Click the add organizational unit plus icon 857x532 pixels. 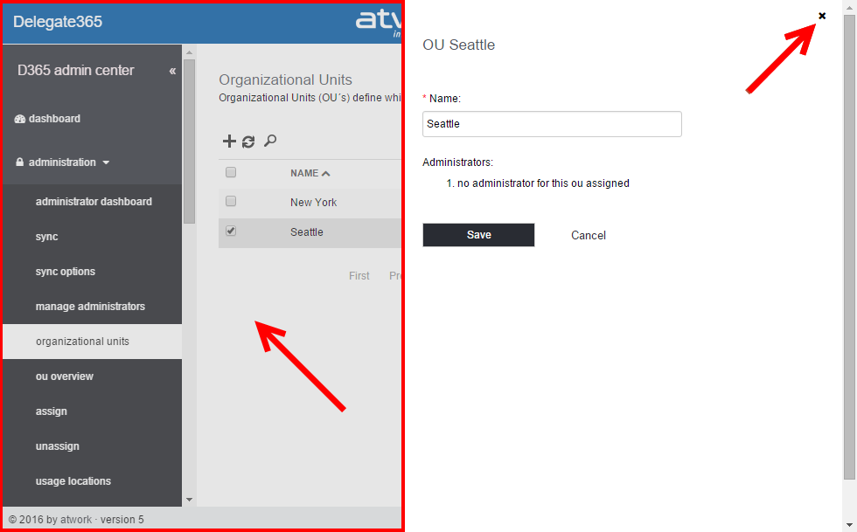pos(229,142)
